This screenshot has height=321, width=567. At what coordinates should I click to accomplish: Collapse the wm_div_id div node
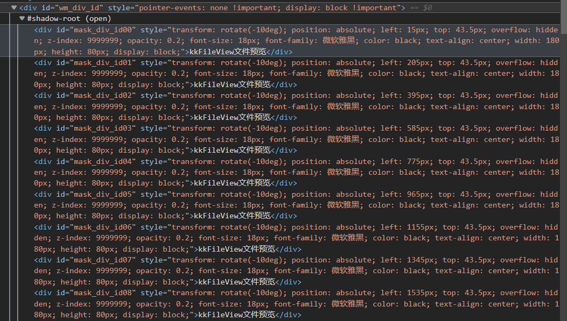point(14,8)
